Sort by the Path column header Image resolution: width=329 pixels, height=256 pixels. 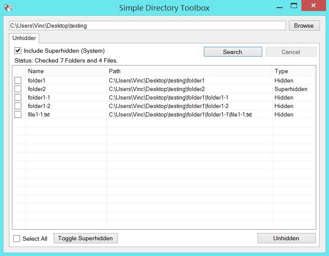189,71
